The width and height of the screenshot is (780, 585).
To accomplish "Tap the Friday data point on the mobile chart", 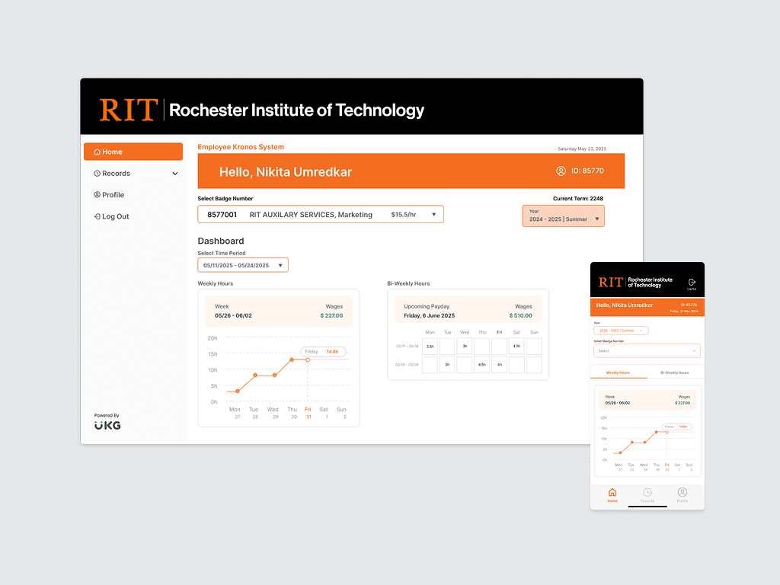I will point(667,432).
